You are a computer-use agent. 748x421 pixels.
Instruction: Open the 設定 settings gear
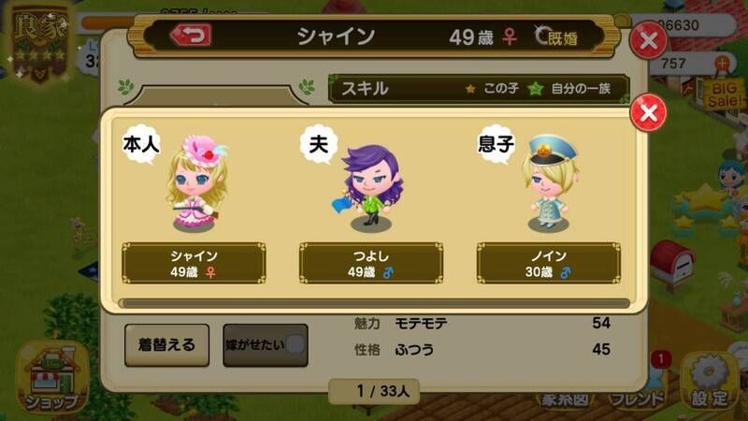710,382
